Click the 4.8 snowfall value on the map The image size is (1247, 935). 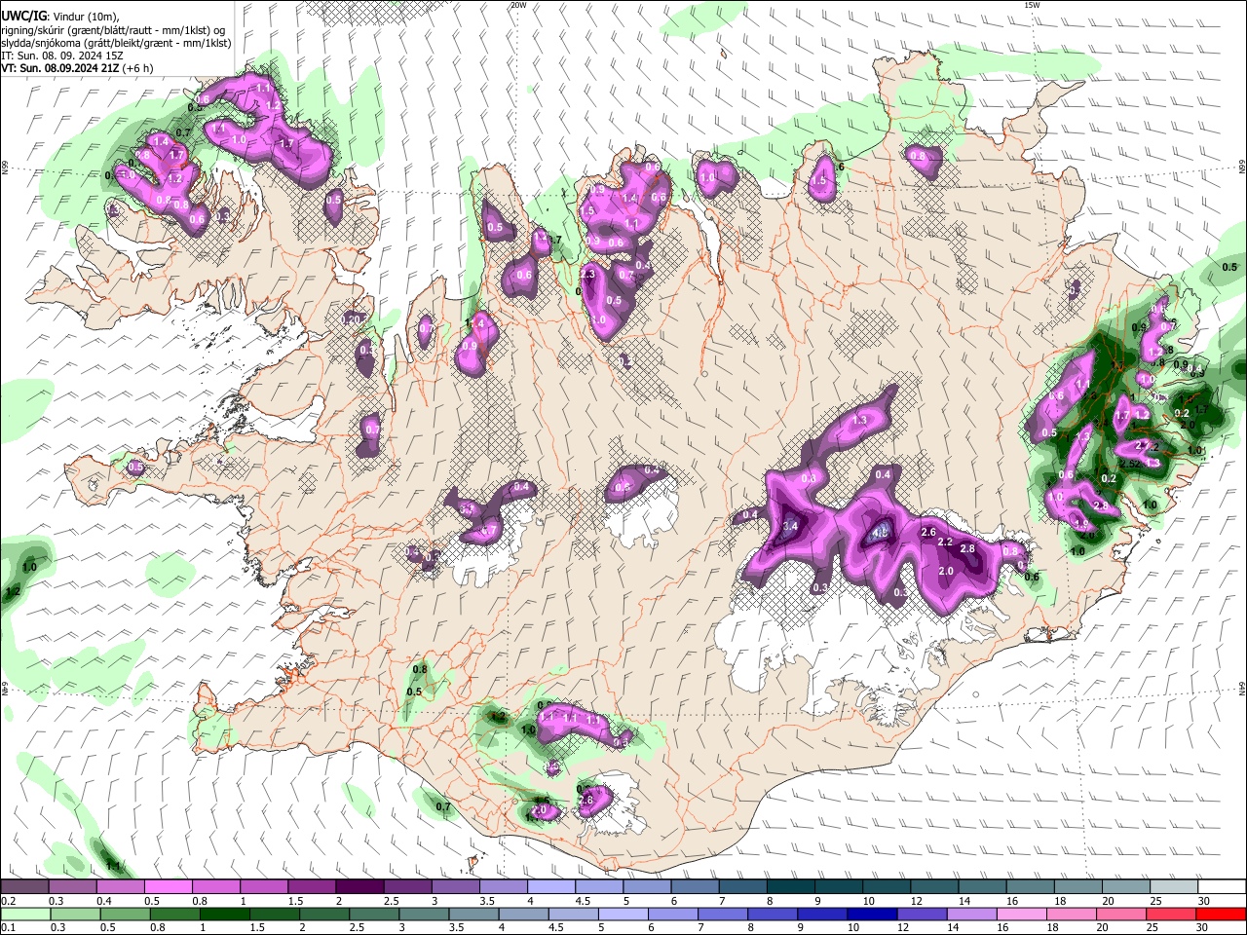[880, 533]
